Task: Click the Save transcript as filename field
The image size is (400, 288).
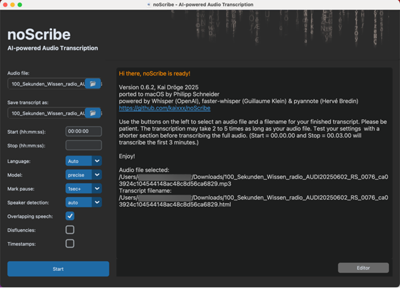Action: pos(46,113)
